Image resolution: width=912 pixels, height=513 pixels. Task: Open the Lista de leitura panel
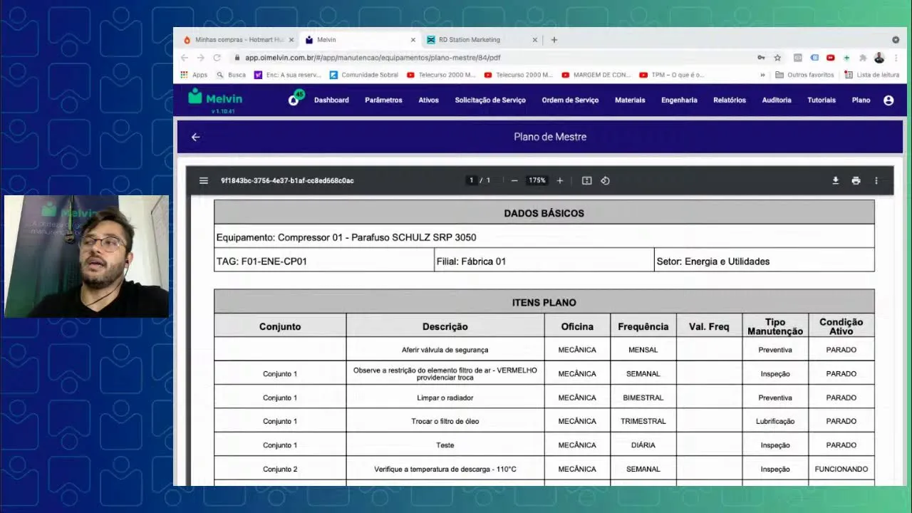click(871, 75)
